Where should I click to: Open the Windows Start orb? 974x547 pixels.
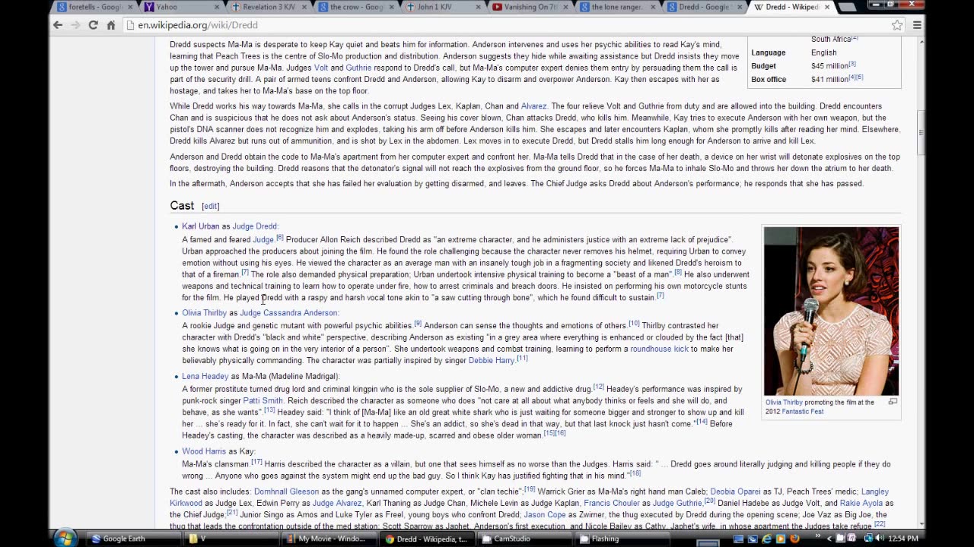tap(65, 539)
